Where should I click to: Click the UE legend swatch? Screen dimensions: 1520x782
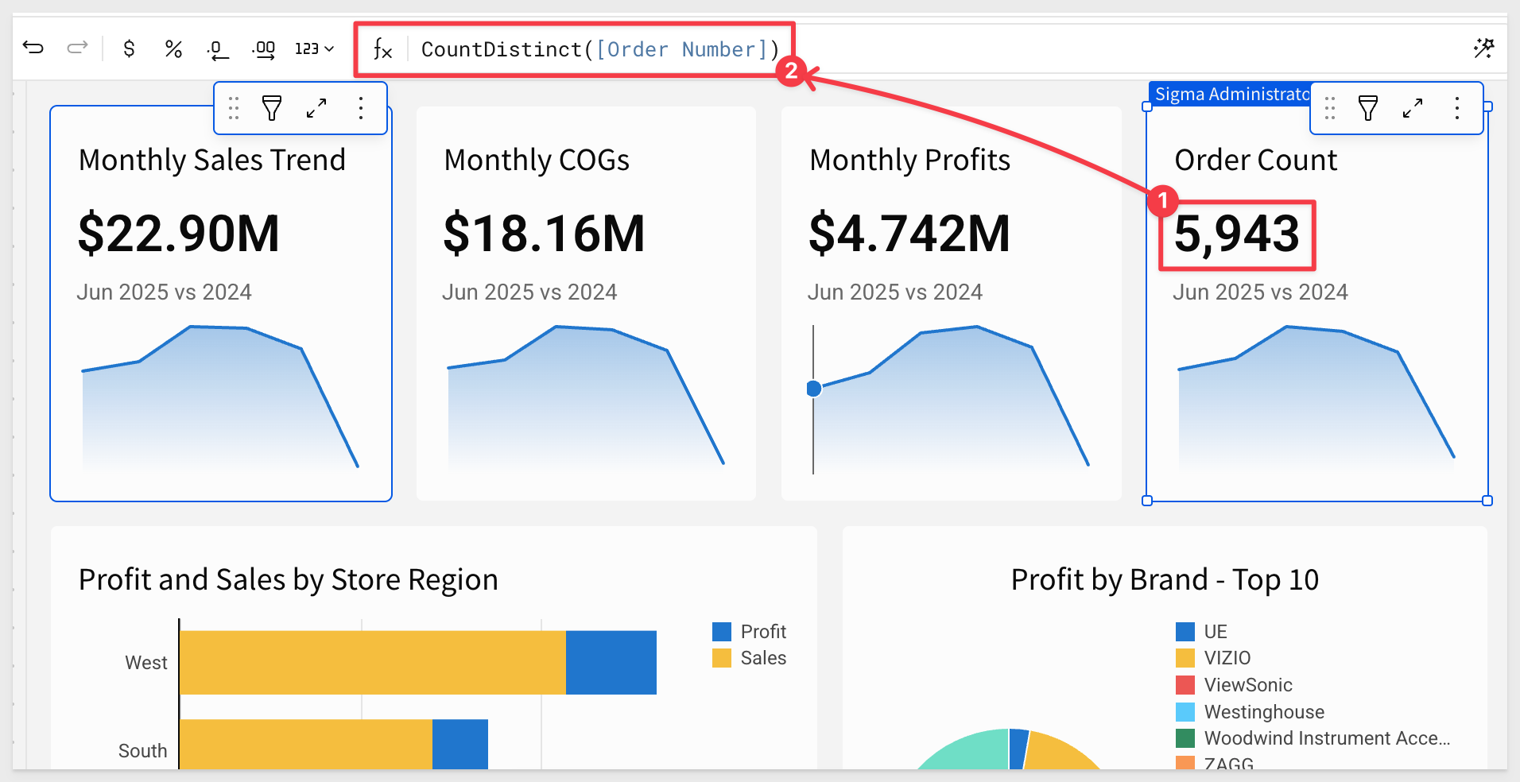1185,632
